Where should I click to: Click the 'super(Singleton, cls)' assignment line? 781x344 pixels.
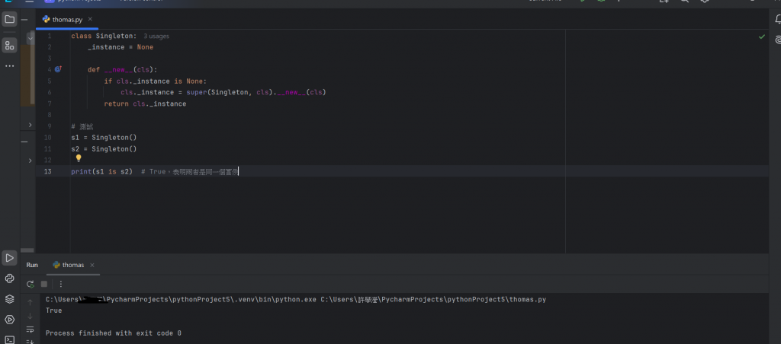(223, 92)
